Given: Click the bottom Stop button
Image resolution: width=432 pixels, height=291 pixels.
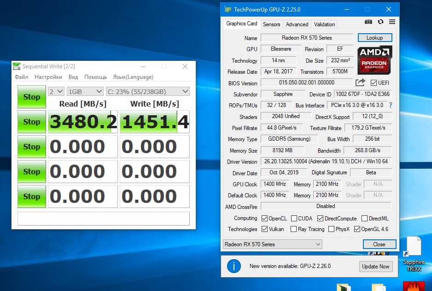Looking at the screenshot, I should pos(32,196).
